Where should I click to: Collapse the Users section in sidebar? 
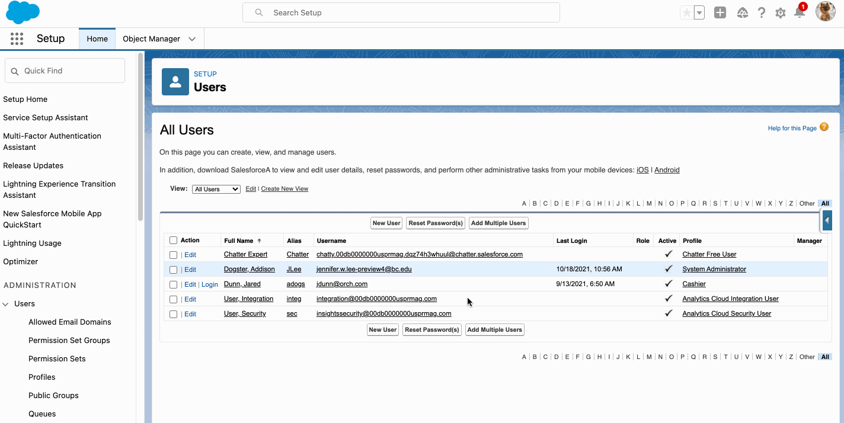[x=6, y=304]
